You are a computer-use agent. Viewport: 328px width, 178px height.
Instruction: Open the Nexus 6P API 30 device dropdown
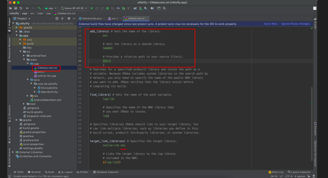74,8
